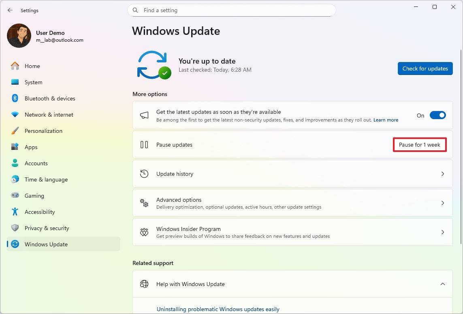
Task: Open the Learn more link
Action: (385, 120)
